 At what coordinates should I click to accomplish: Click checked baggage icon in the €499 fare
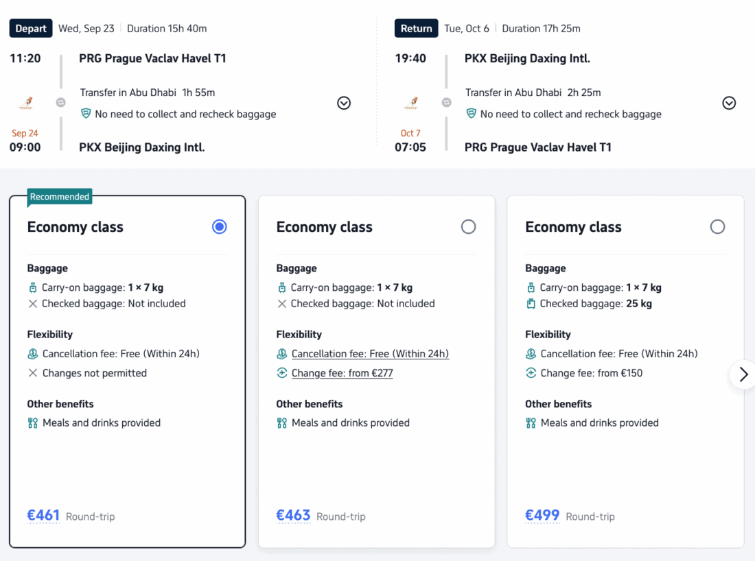(x=531, y=304)
